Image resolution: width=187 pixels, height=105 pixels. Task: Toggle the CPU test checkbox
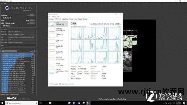(x=35, y=20)
